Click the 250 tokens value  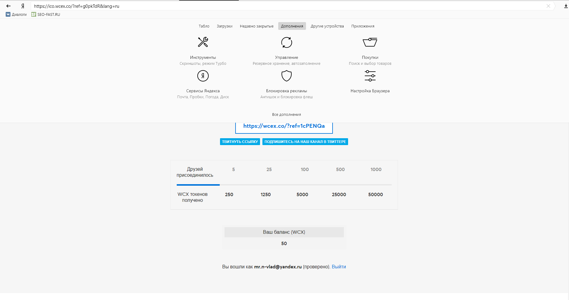[229, 195]
